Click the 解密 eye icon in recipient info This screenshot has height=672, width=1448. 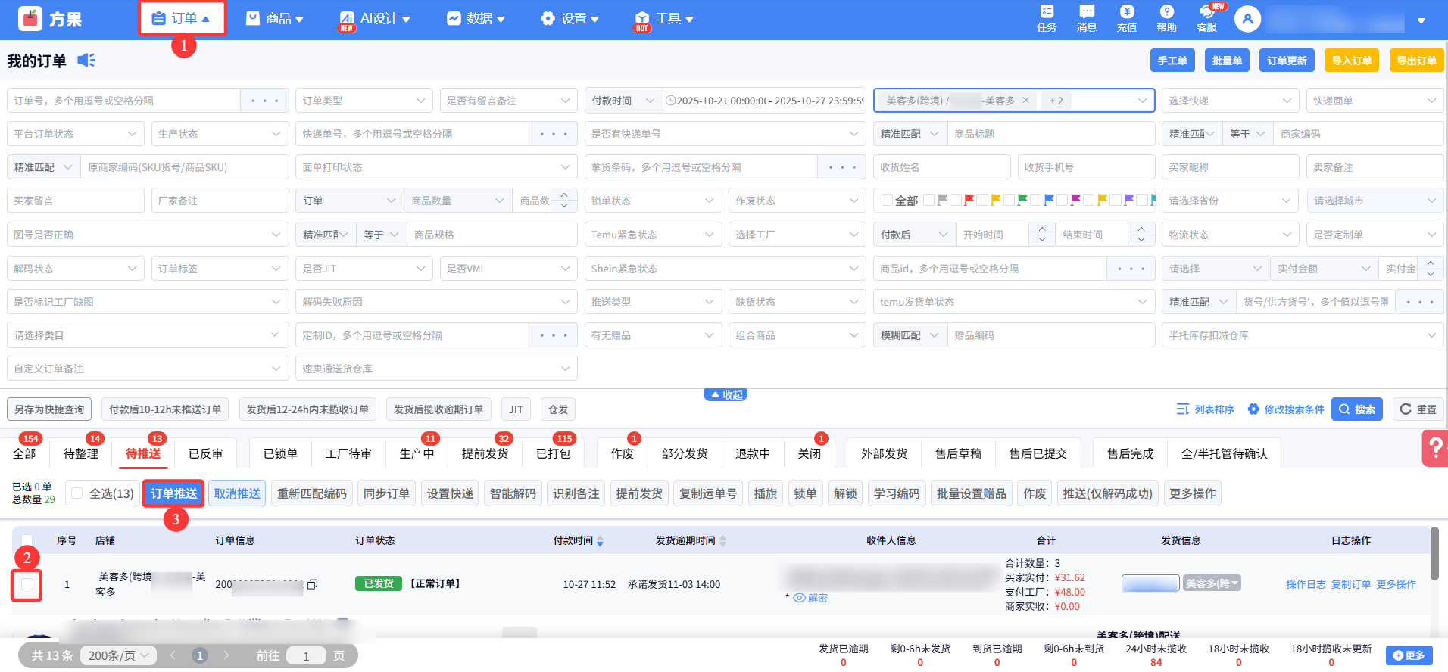(x=799, y=598)
